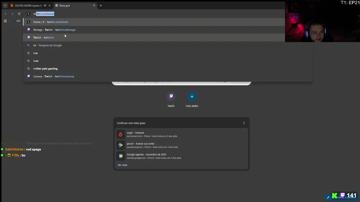The image size is (360, 202).
Task: Click the clock icon beside 'twe'
Action: click(x=28, y=53)
